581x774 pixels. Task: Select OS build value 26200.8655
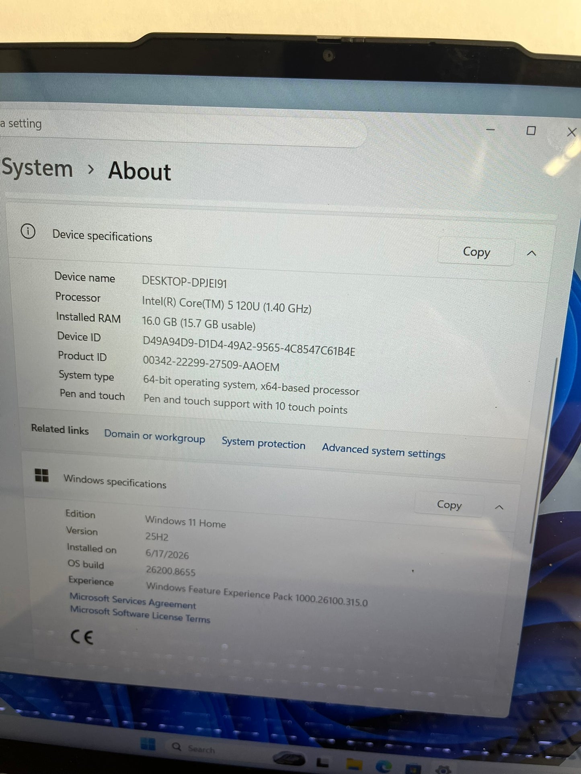coord(170,571)
